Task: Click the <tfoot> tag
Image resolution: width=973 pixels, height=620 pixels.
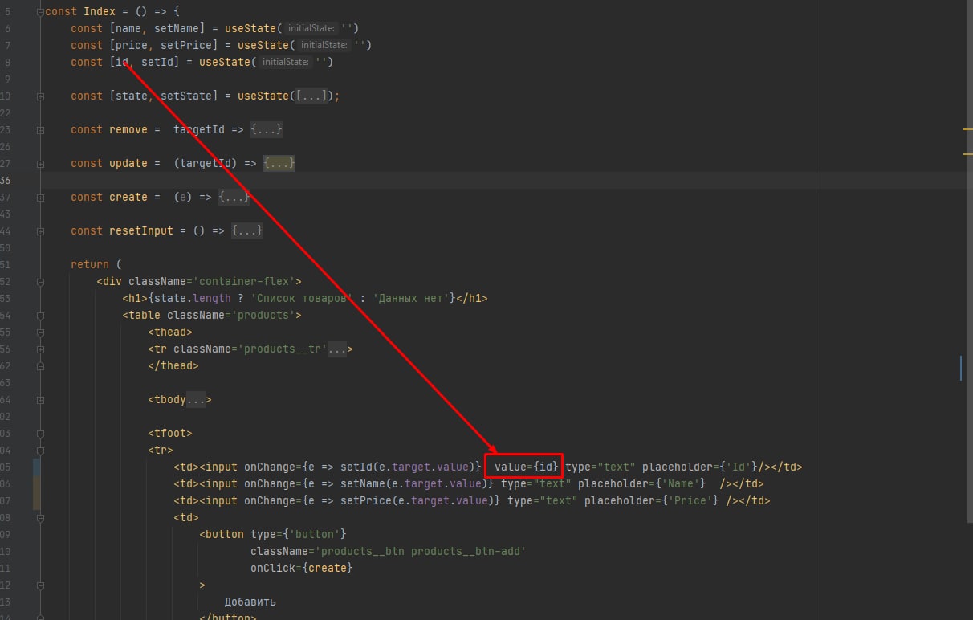Action: (170, 433)
